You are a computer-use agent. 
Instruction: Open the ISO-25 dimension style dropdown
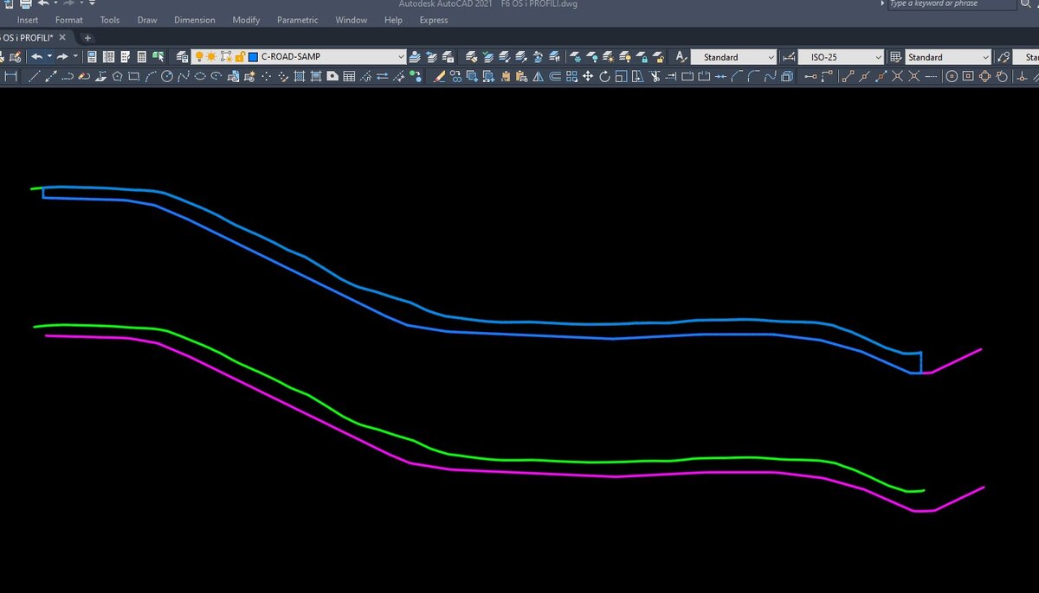coord(878,57)
